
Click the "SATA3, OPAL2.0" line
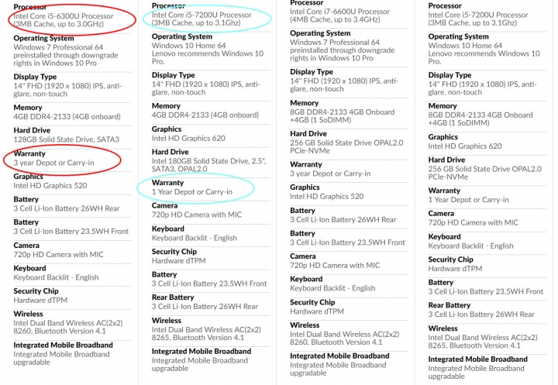click(x=179, y=169)
